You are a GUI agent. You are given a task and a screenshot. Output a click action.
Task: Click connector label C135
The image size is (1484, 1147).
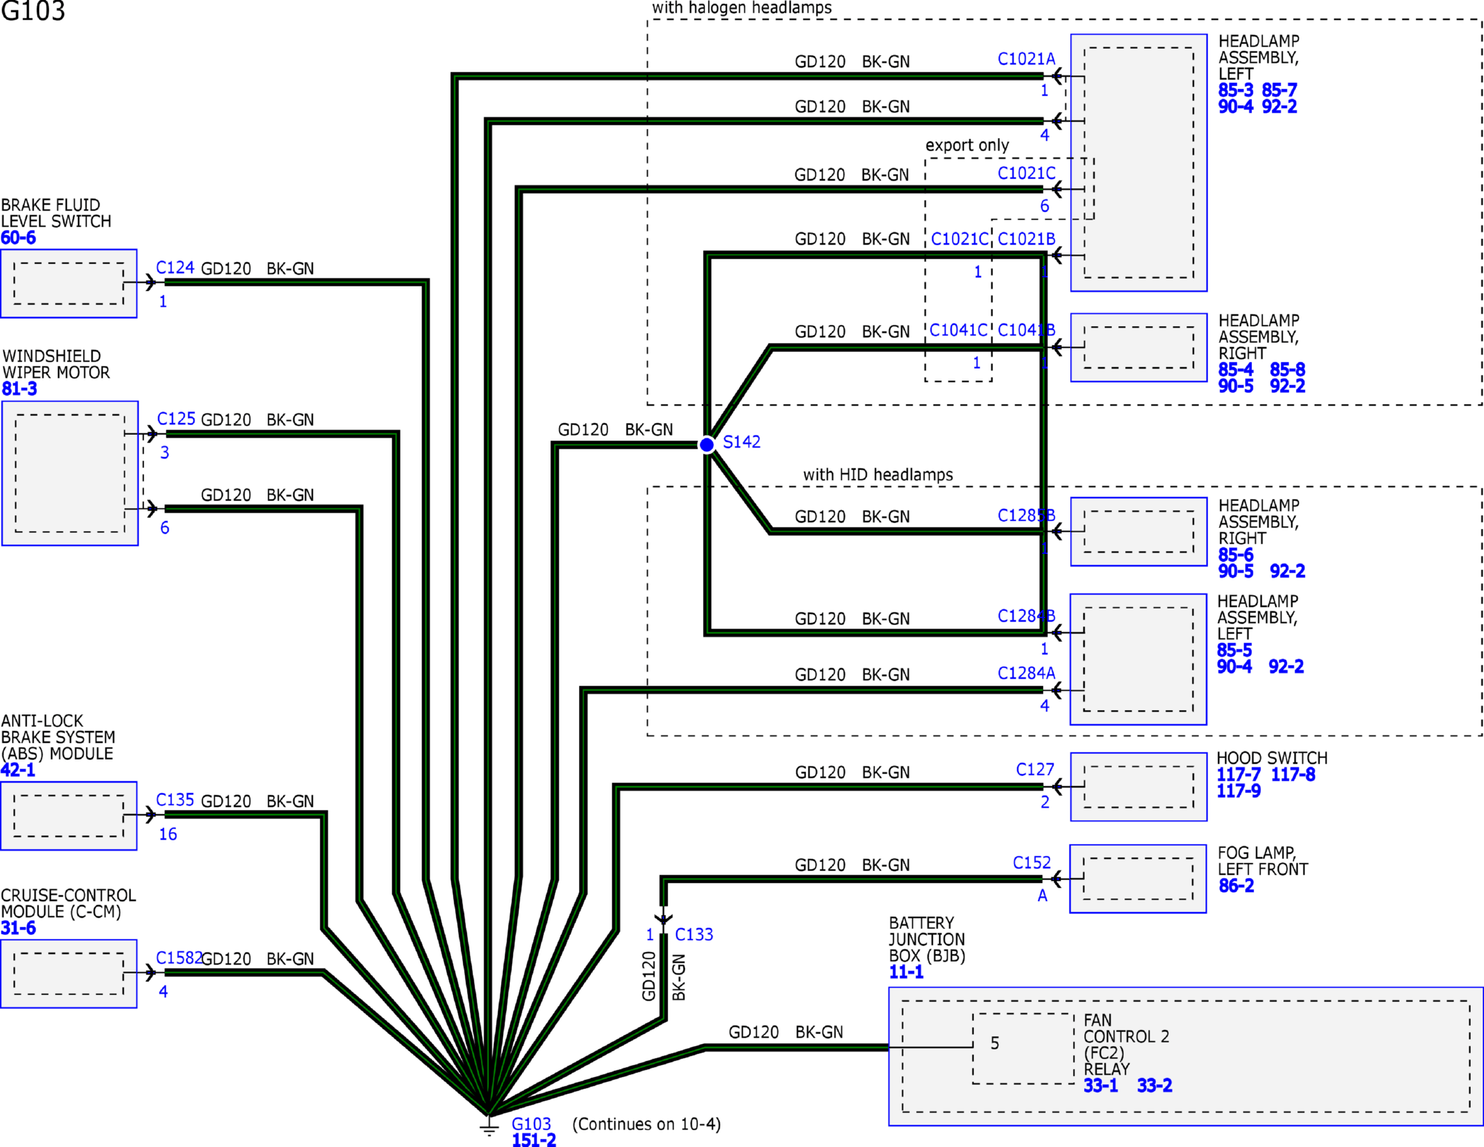coord(175,800)
